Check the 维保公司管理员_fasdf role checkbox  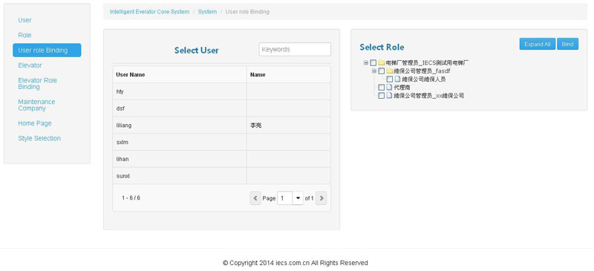pos(382,71)
